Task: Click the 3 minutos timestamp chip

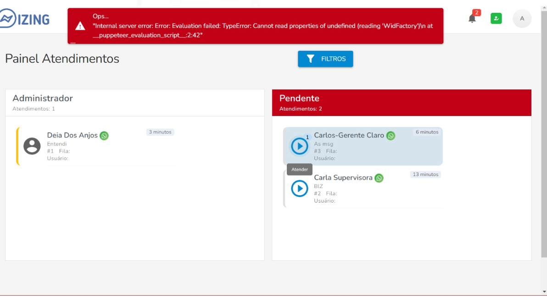Action: pos(160,132)
